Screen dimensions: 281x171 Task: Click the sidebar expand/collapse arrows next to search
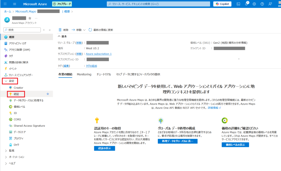[44, 30]
